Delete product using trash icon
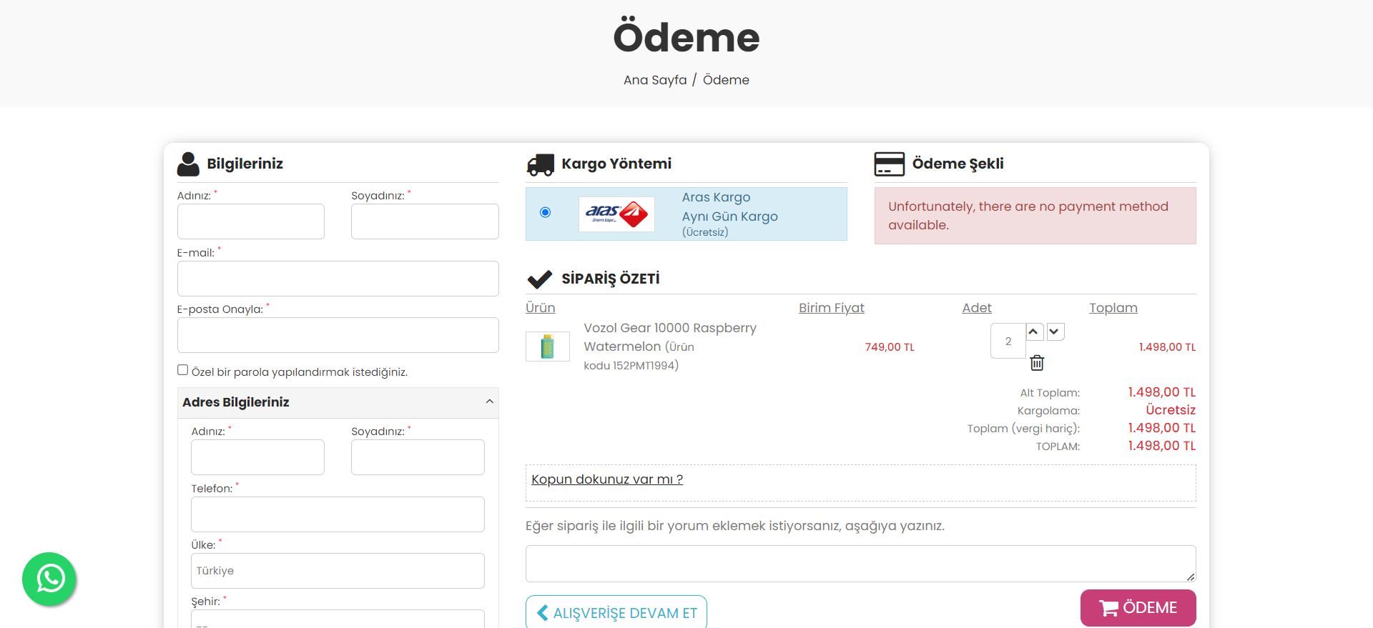1373x628 pixels. click(1037, 363)
